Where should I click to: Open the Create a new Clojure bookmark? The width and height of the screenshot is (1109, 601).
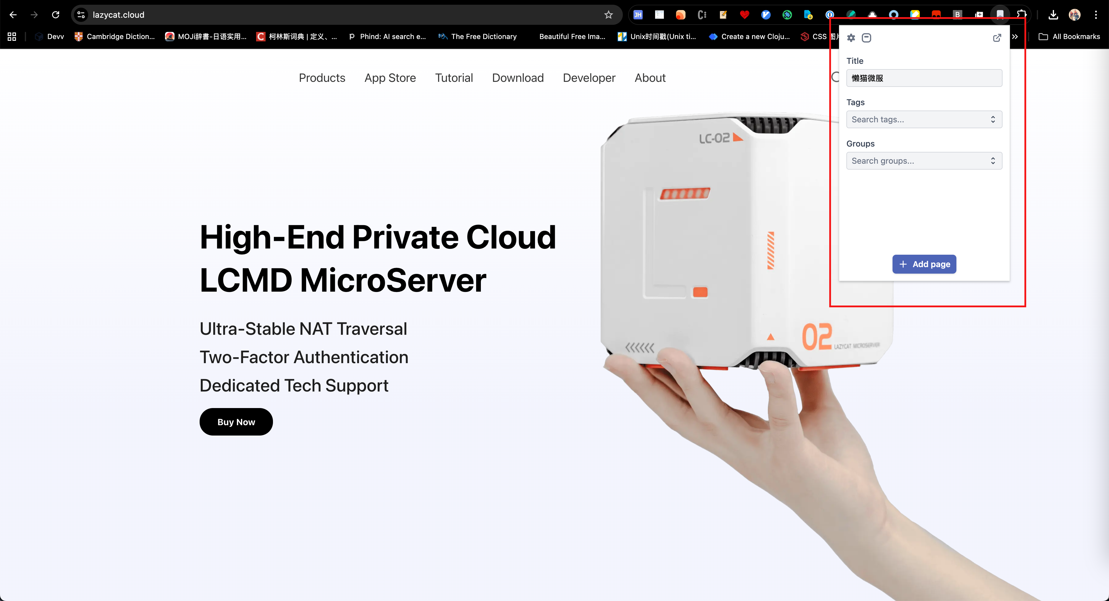pyautogui.click(x=749, y=37)
